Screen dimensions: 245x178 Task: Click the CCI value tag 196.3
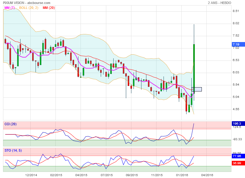238,123
